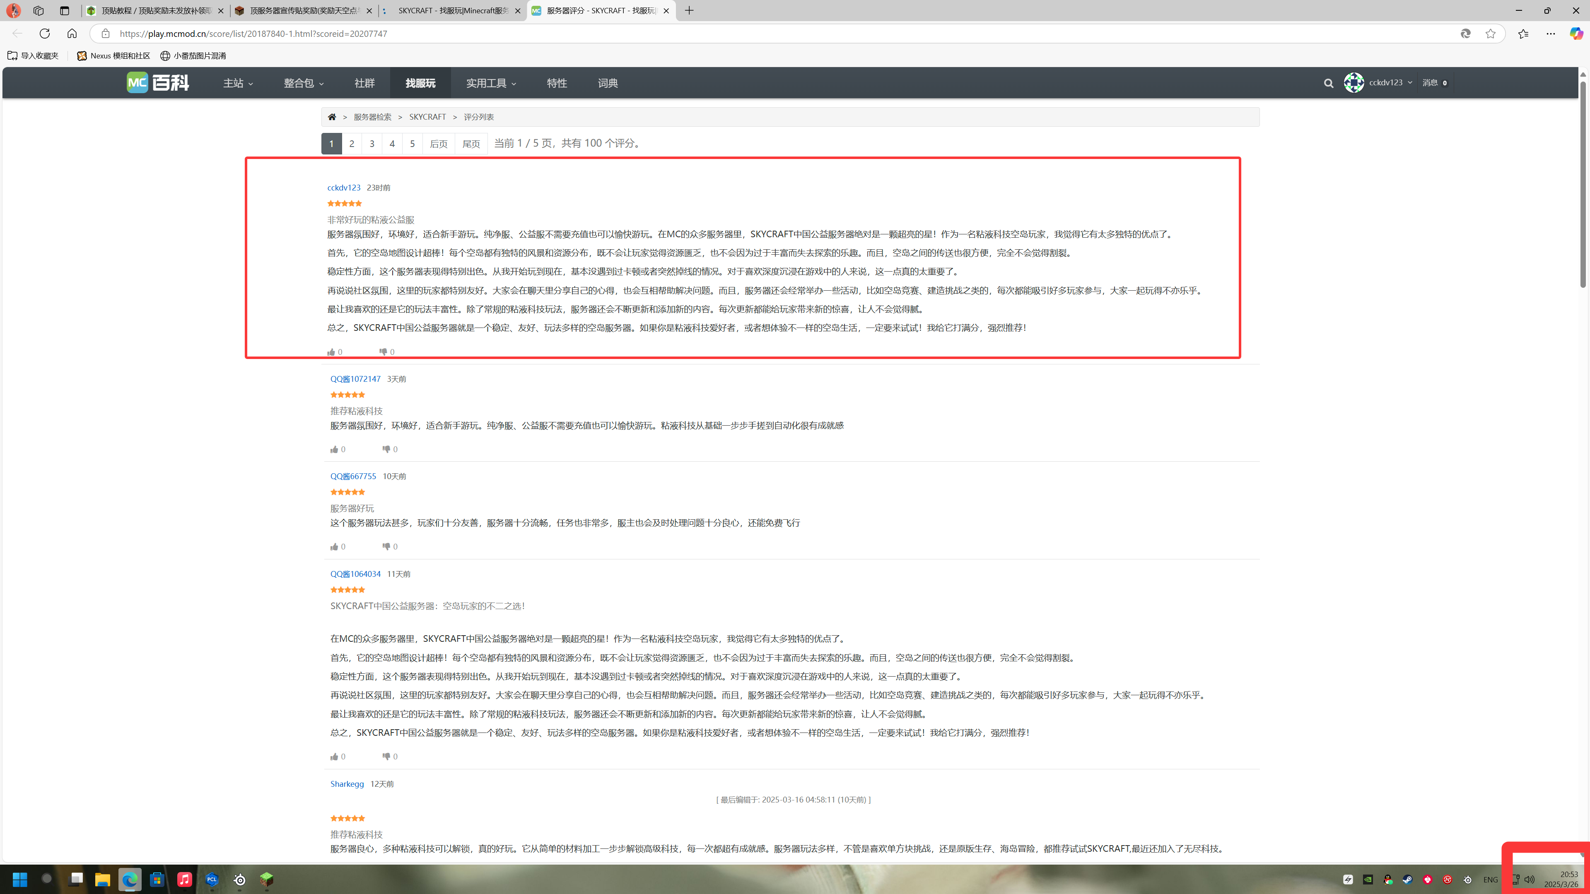Open the 找服玩 navigation item
Image resolution: width=1590 pixels, height=894 pixels.
point(420,83)
